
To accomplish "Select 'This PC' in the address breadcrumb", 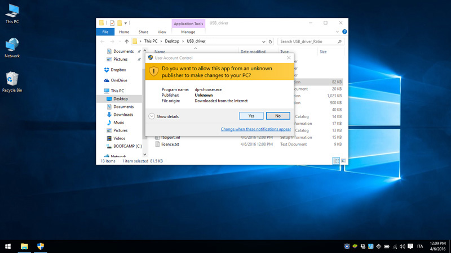I will pyautogui.click(x=151, y=41).
